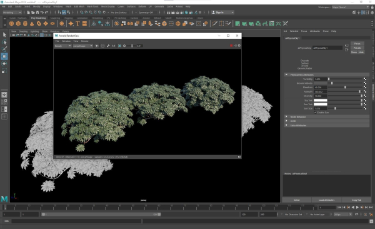Toggle the Elevation map checker button

coord(365,87)
